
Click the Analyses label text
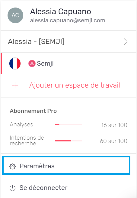21,125
